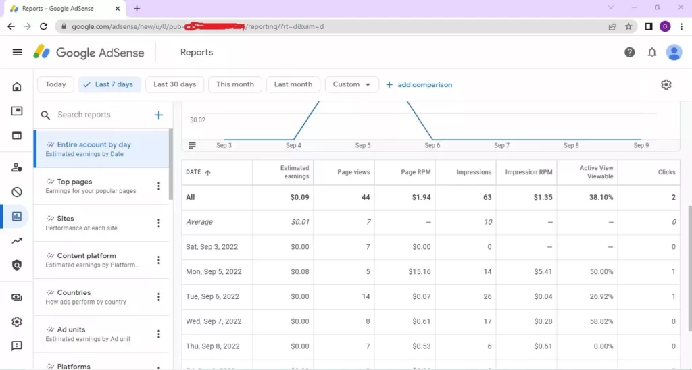692x370 pixels.
Task: Open the Policy center shield icon
Action: tap(17, 265)
